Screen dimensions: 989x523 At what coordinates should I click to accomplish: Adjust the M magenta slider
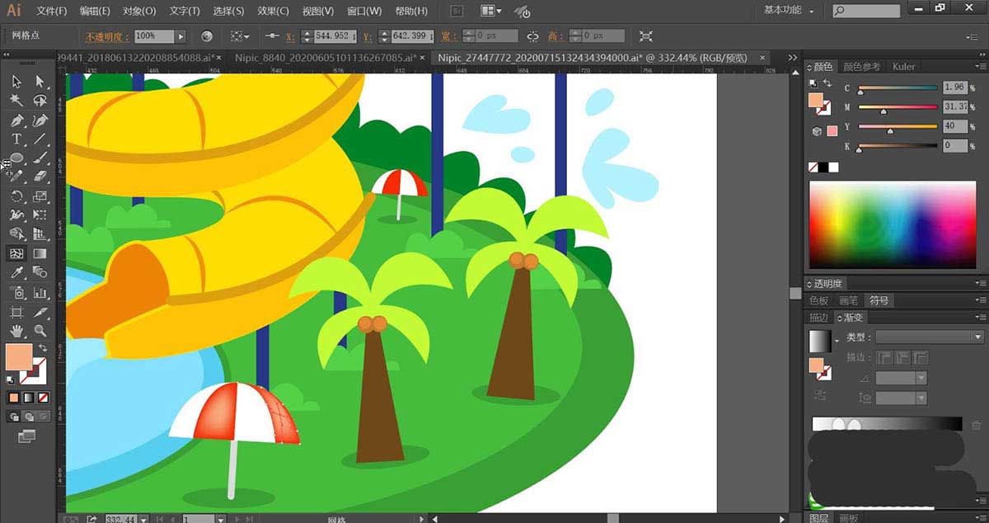(898, 107)
